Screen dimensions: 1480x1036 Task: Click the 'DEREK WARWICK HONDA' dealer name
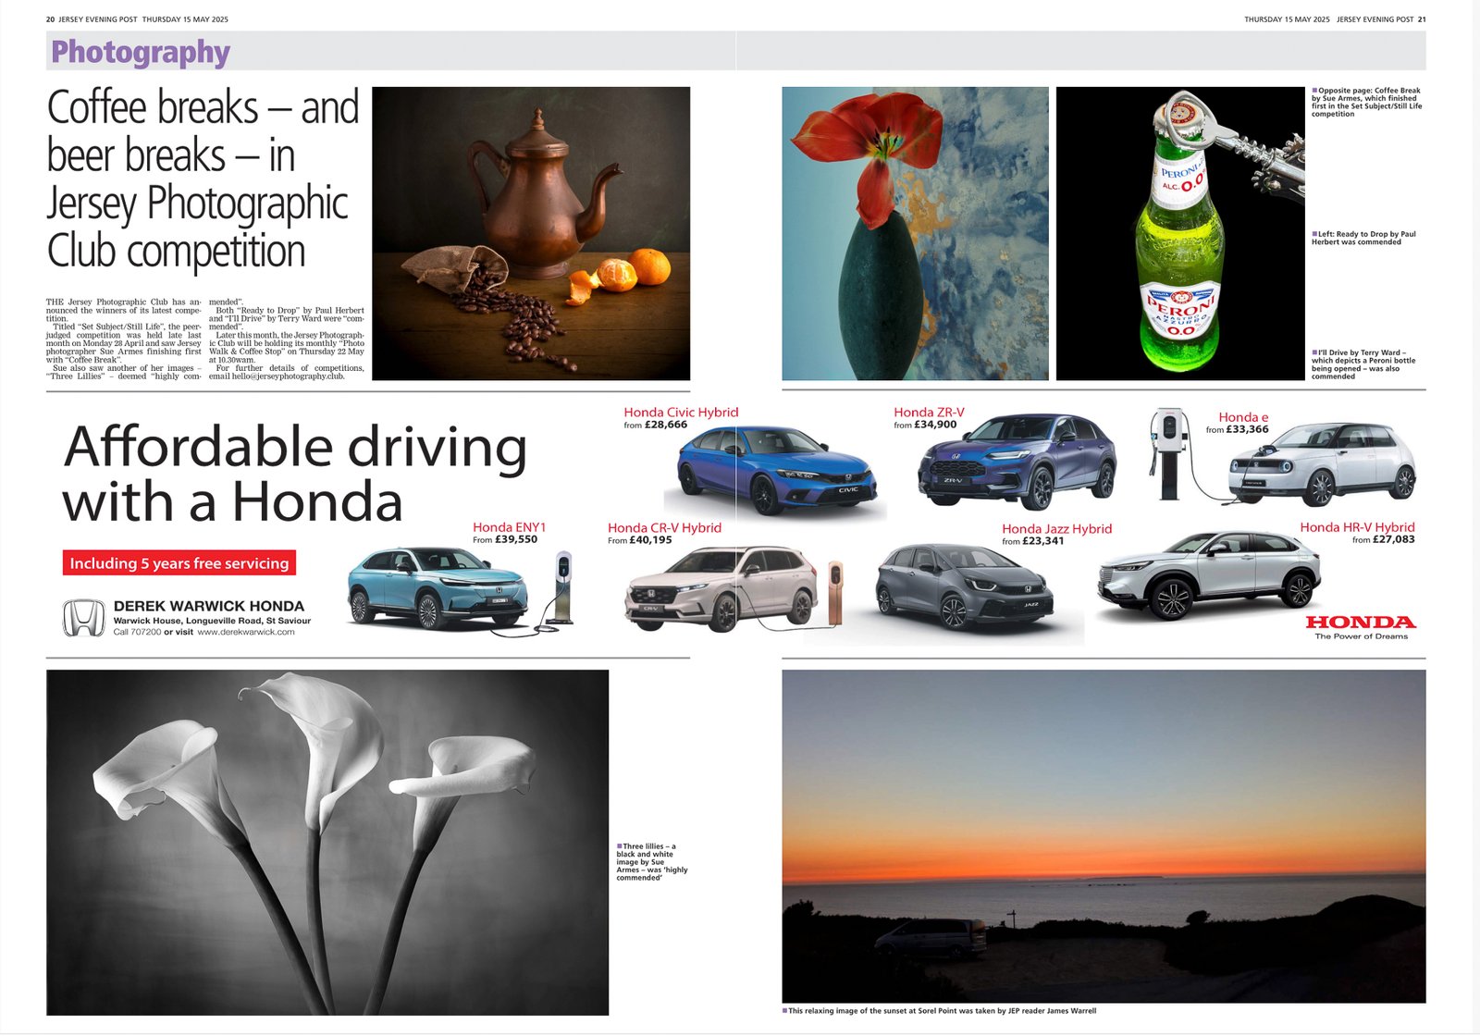(x=209, y=607)
